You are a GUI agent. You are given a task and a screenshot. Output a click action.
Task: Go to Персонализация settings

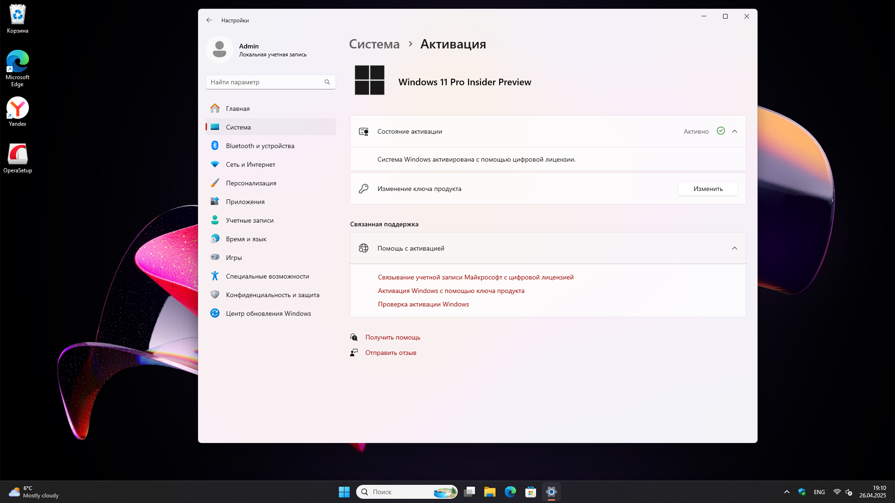coord(251,183)
